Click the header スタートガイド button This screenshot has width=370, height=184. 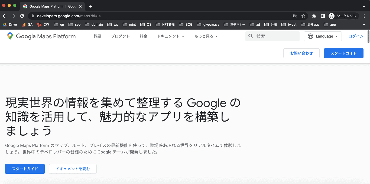pos(344,53)
